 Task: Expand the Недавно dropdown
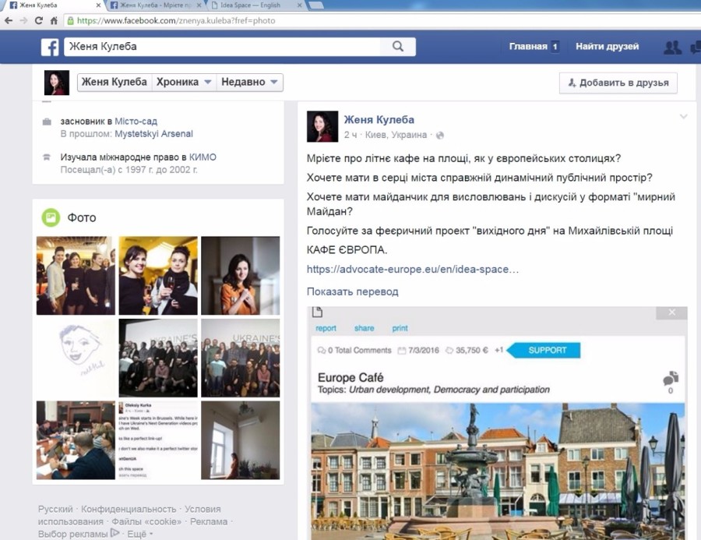249,83
